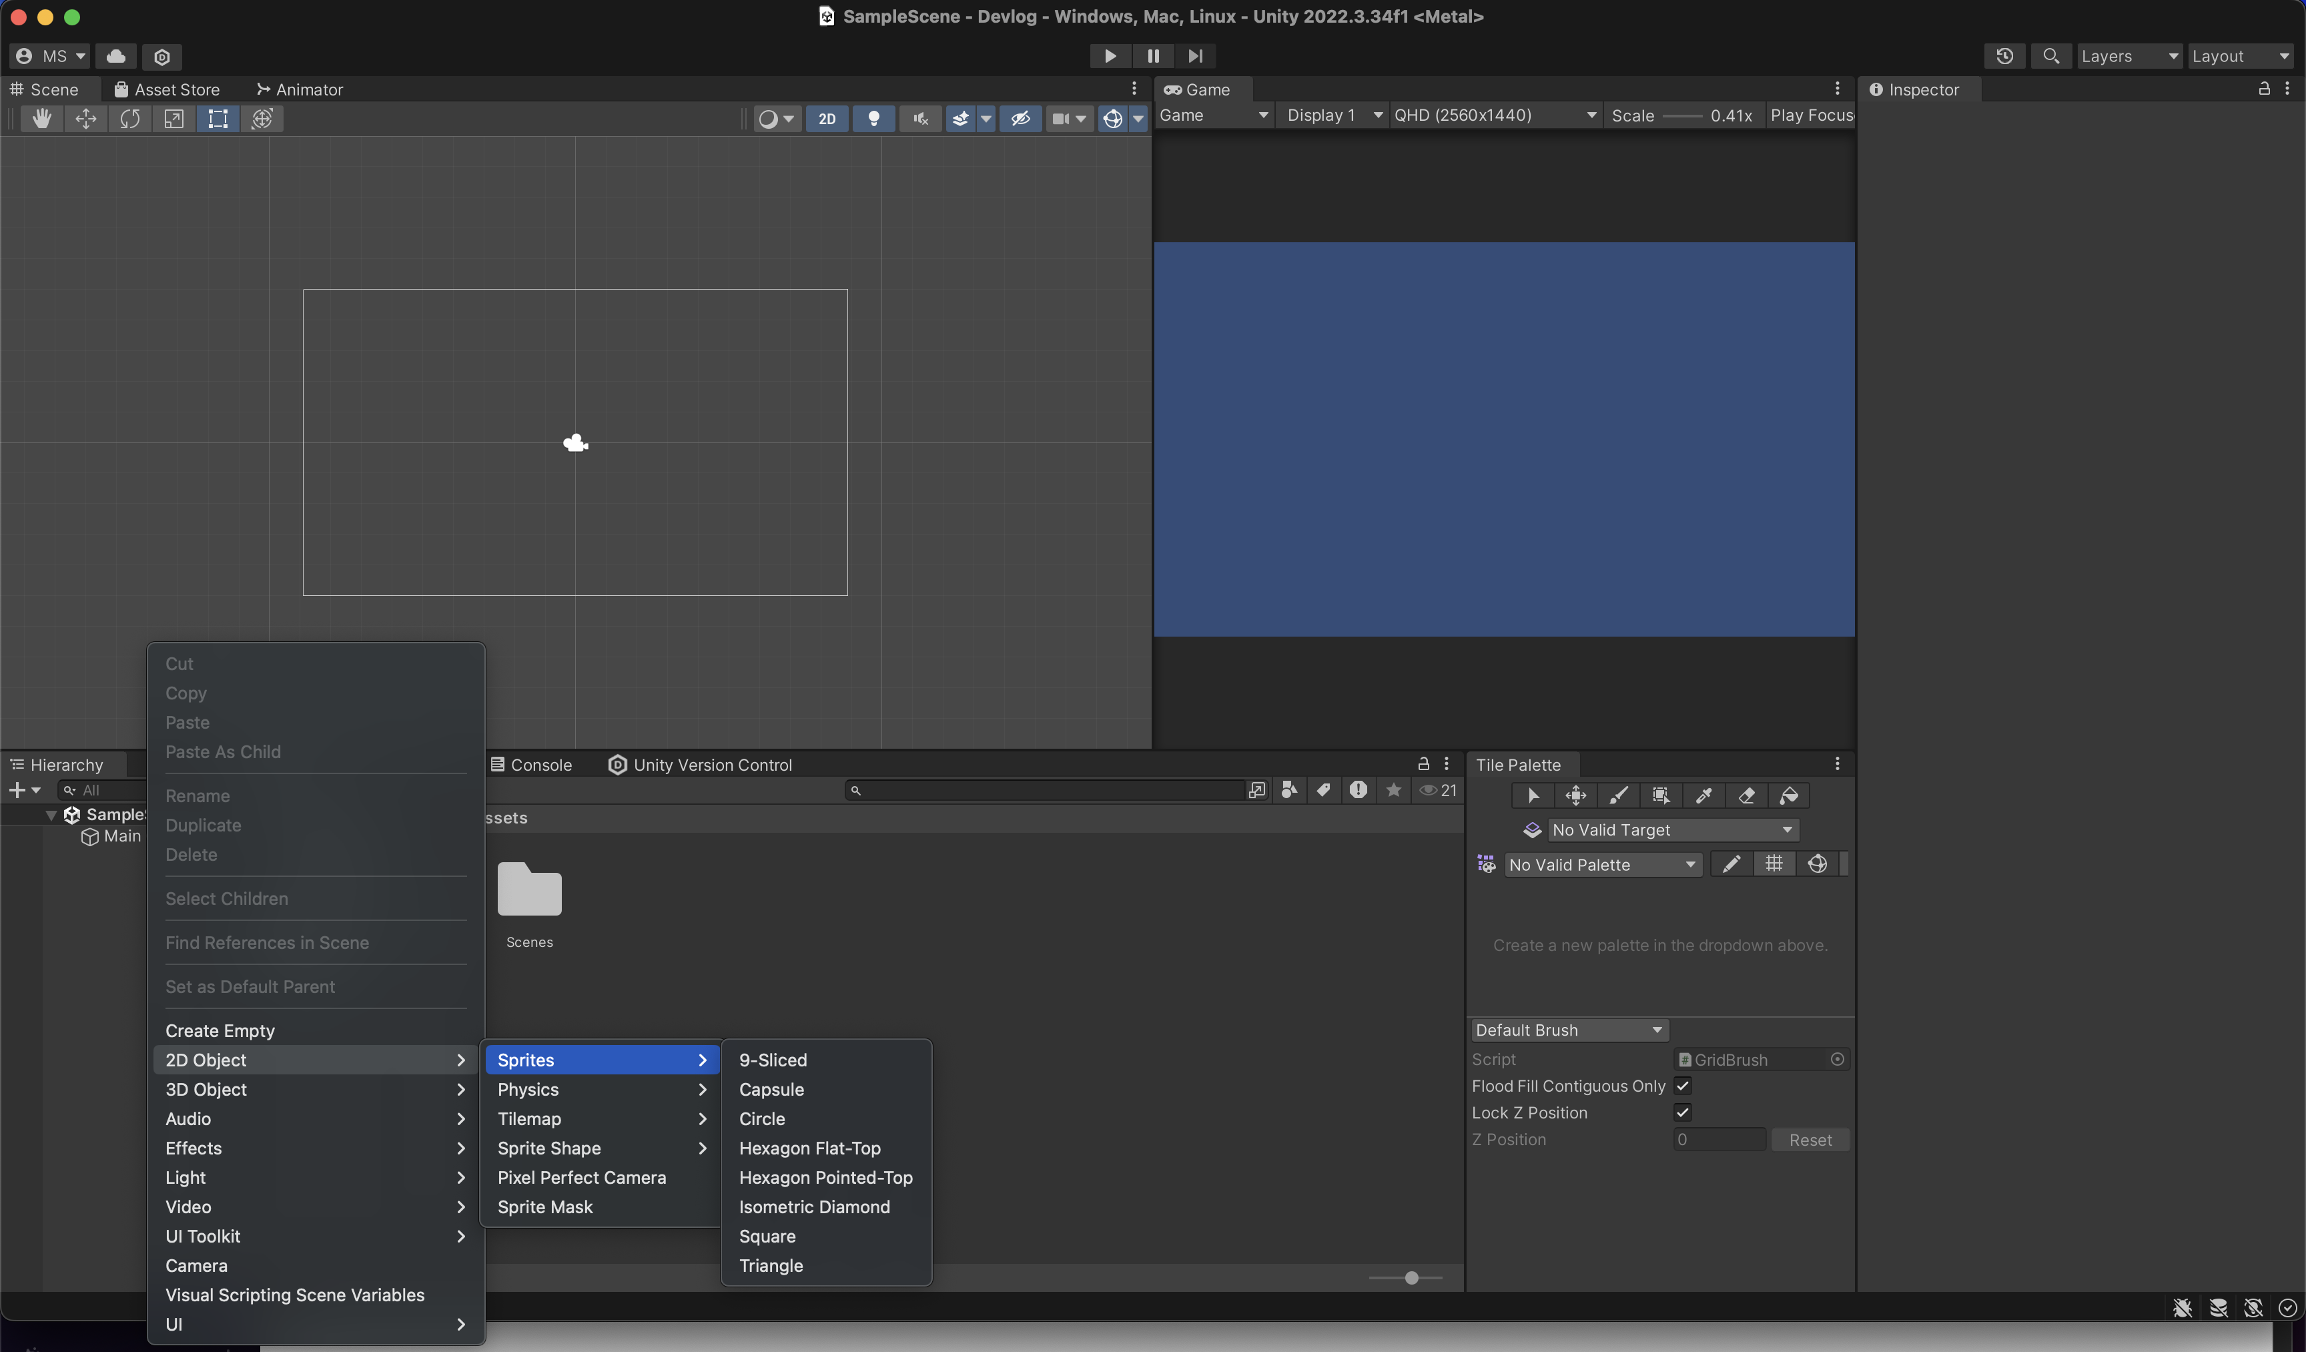2306x1352 pixels.
Task: Select the Hand view tool
Action: pyautogui.click(x=41, y=118)
